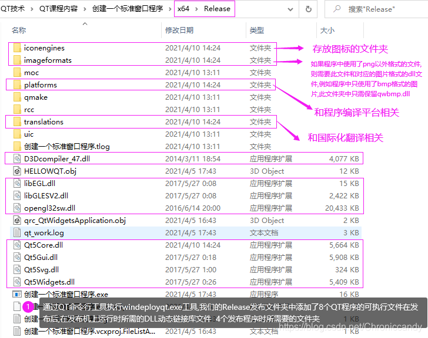
Task: Select the opengl32sw.dll file name
Action: pyautogui.click(x=49, y=208)
